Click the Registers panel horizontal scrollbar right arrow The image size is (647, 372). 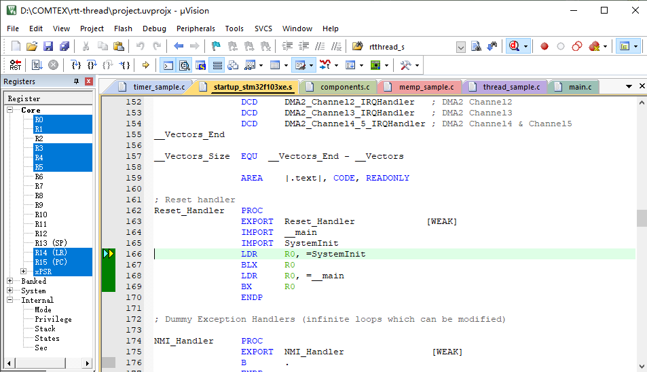87,363
